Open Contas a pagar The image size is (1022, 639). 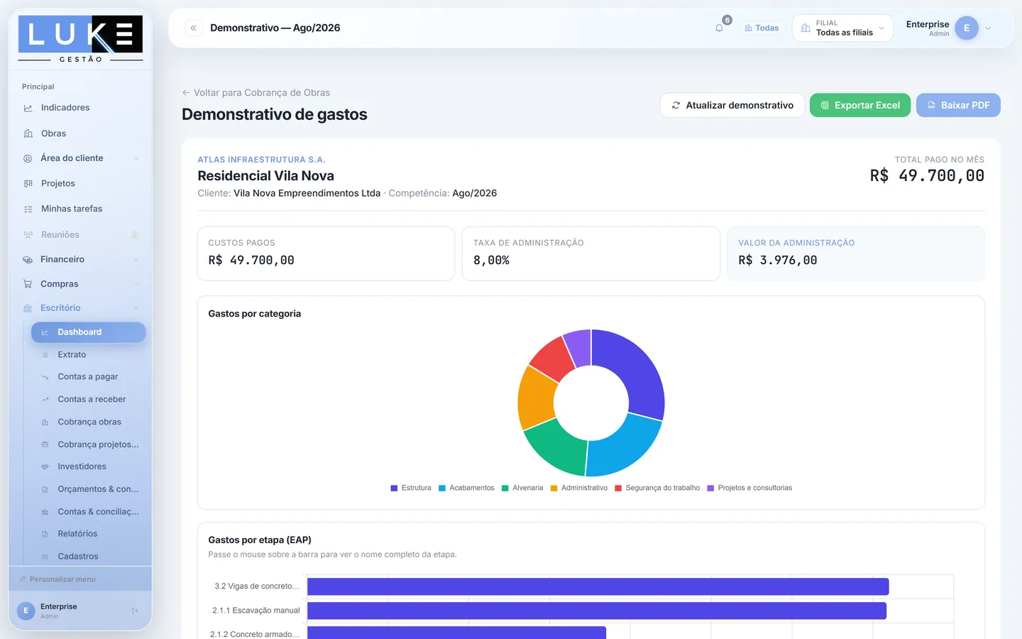[88, 377]
